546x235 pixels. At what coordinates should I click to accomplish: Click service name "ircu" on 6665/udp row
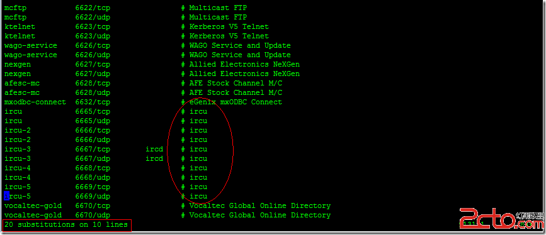(x=13, y=121)
